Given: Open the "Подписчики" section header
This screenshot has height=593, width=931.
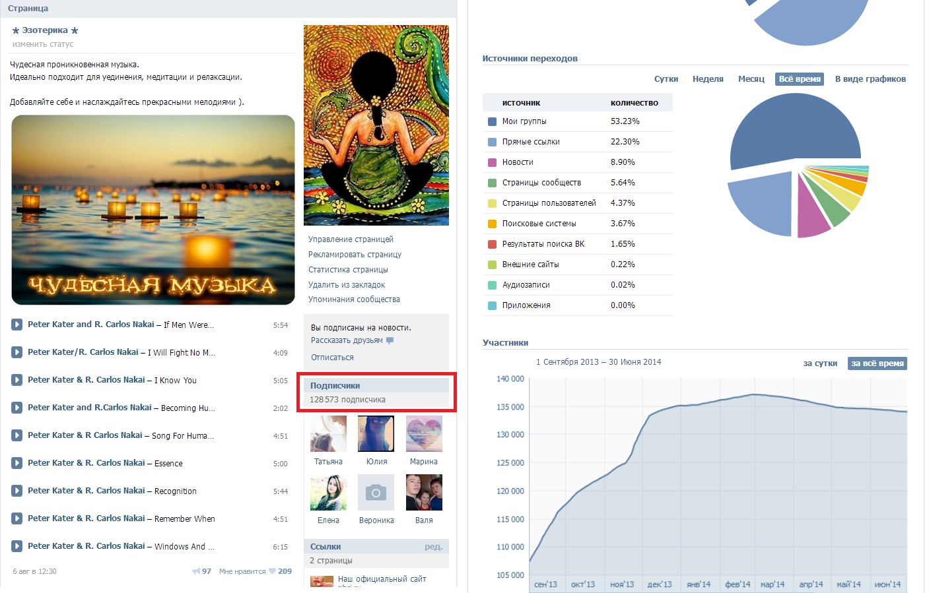Looking at the screenshot, I should (x=376, y=385).
